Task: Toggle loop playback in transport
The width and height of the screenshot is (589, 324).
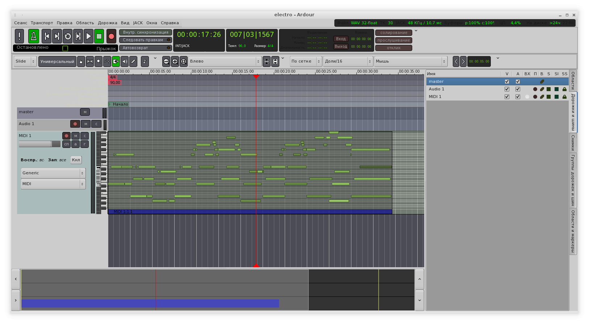Action: pos(68,36)
